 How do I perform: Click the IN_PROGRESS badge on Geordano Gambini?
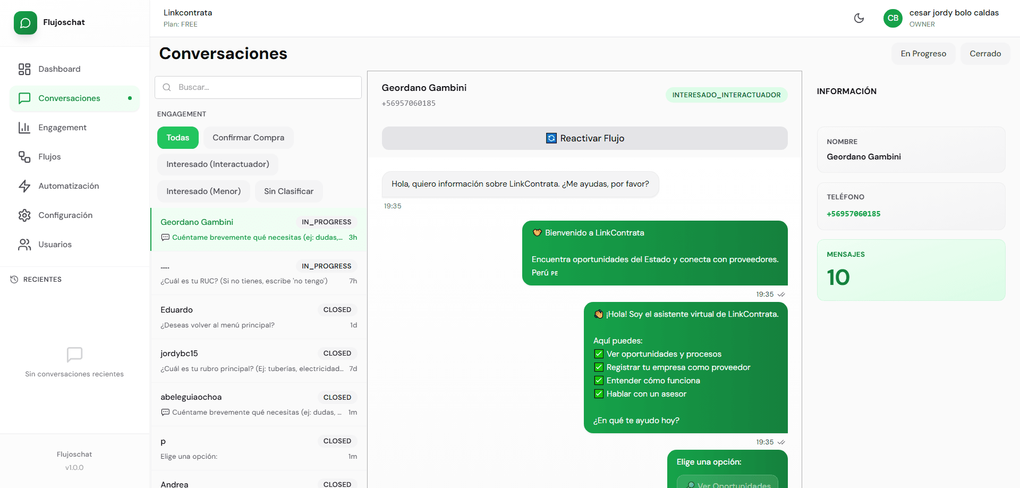(x=326, y=222)
